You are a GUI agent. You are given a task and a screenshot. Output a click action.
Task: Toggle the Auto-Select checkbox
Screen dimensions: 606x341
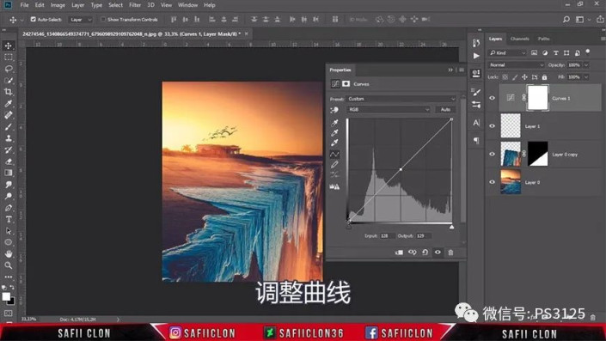(x=34, y=19)
